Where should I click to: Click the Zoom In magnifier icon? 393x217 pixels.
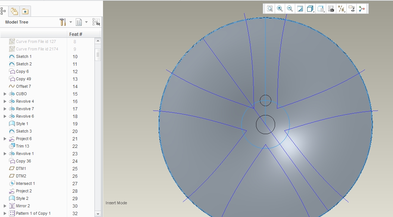pos(280,9)
